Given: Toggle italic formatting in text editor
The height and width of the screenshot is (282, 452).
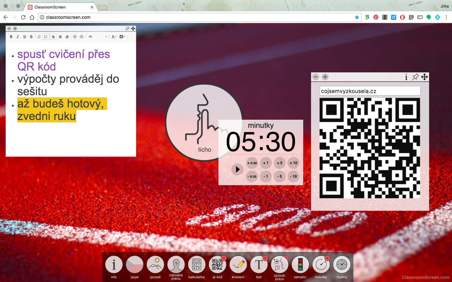Looking at the screenshot, I should 18,37.
